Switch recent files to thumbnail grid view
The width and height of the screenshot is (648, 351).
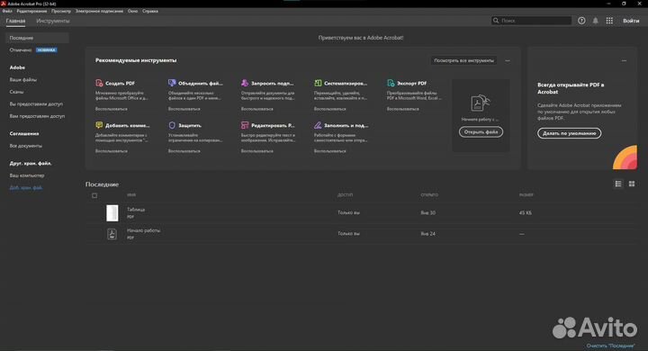point(632,184)
